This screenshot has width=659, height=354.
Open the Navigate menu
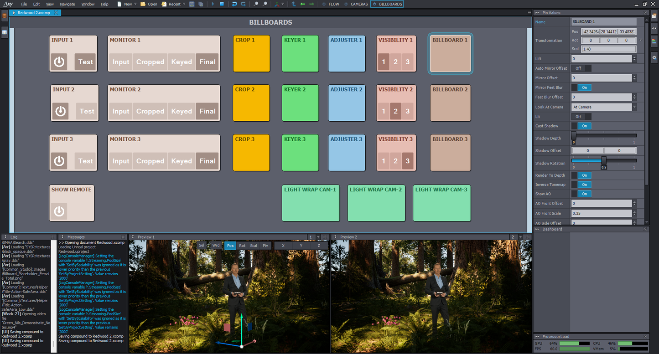(67, 4)
